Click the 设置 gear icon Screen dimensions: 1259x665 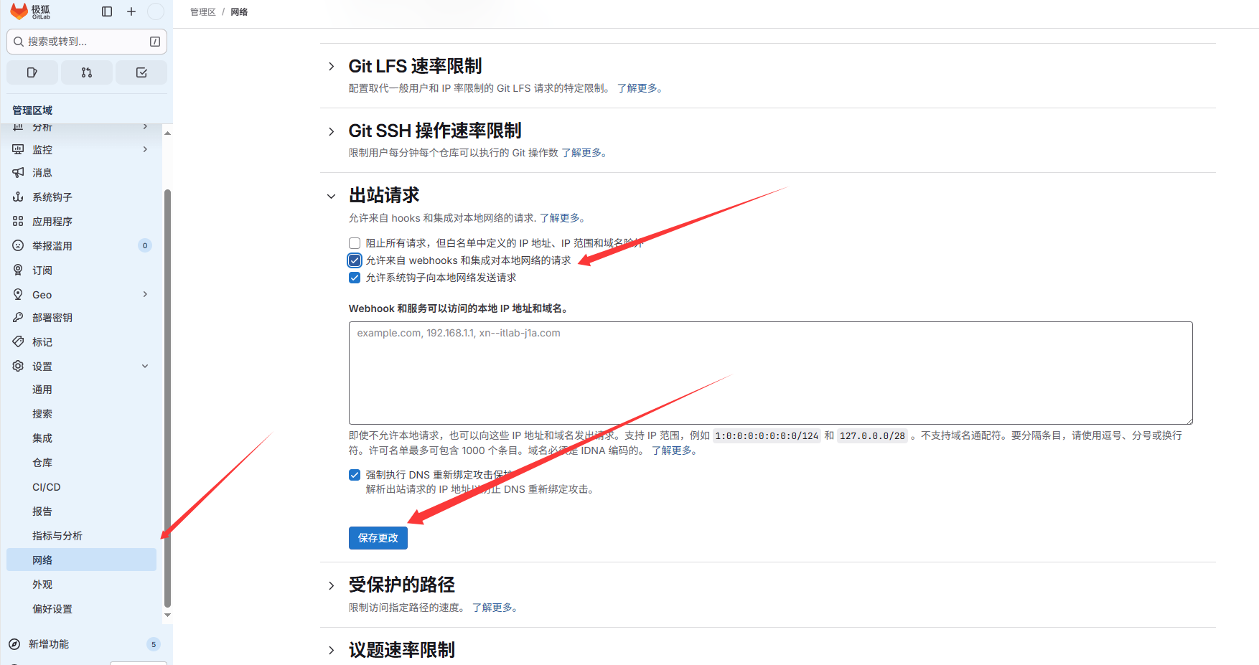18,366
